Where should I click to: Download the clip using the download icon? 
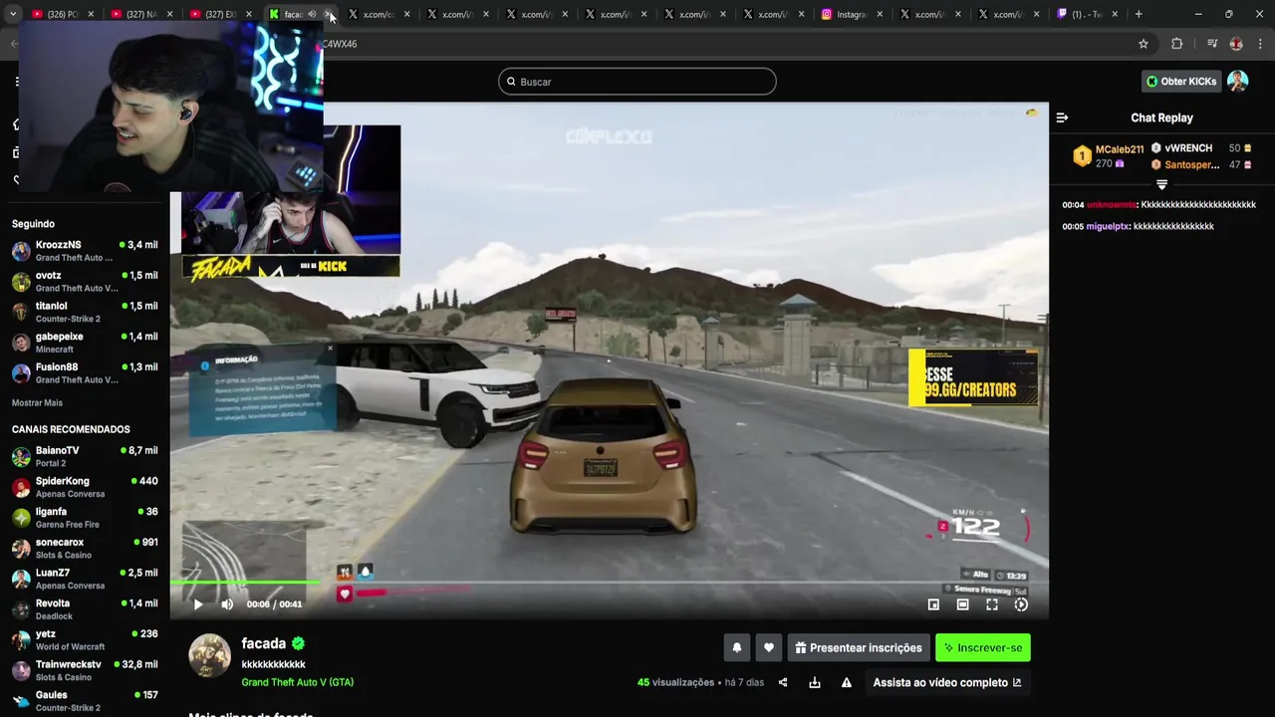tap(815, 682)
